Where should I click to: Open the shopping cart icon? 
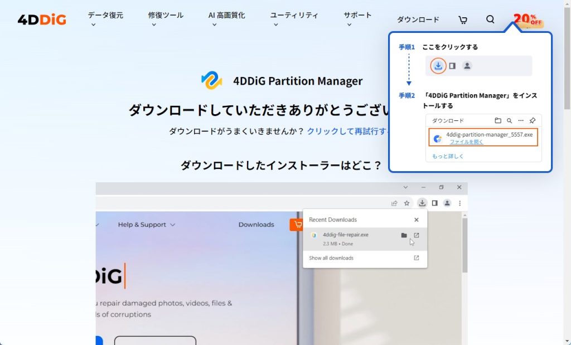coord(463,20)
